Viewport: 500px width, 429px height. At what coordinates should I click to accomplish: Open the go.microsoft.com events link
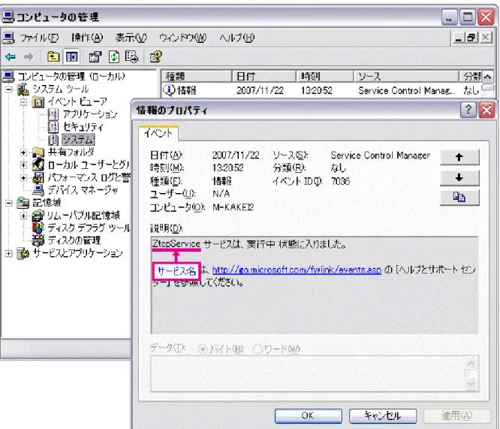(297, 270)
